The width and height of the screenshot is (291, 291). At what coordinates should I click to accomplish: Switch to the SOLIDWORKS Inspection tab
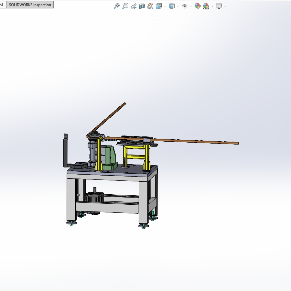click(x=30, y=5)
